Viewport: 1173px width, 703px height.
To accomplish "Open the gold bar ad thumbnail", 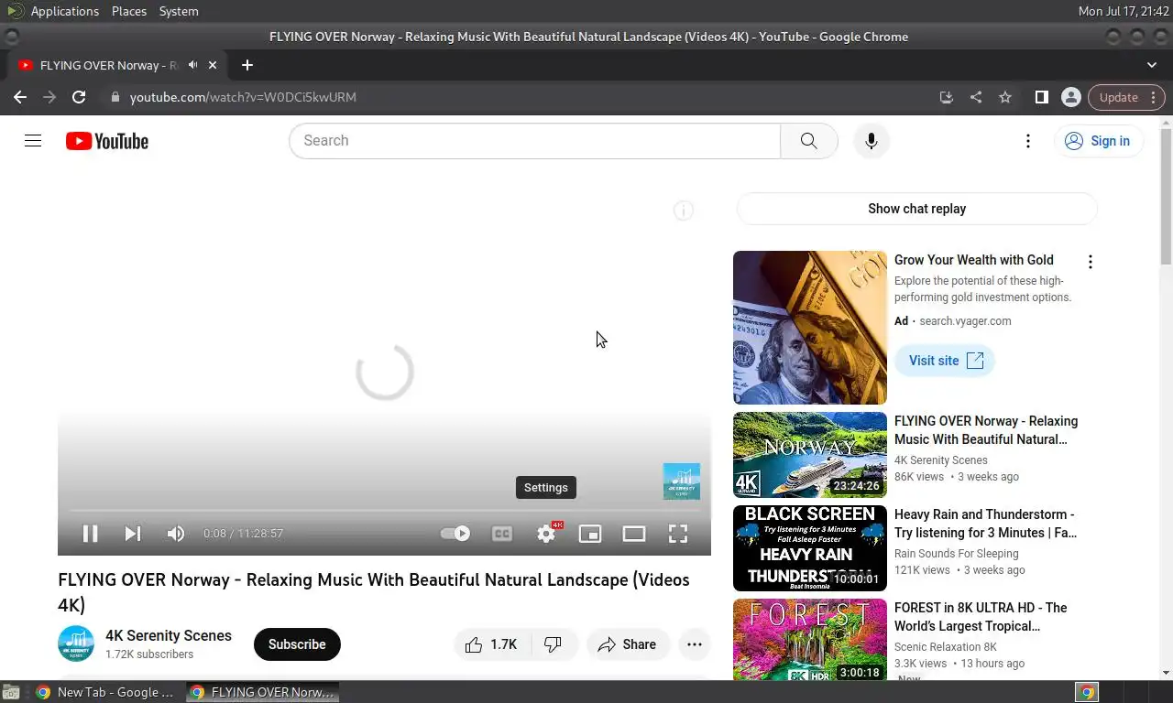I will coord(810,328).
